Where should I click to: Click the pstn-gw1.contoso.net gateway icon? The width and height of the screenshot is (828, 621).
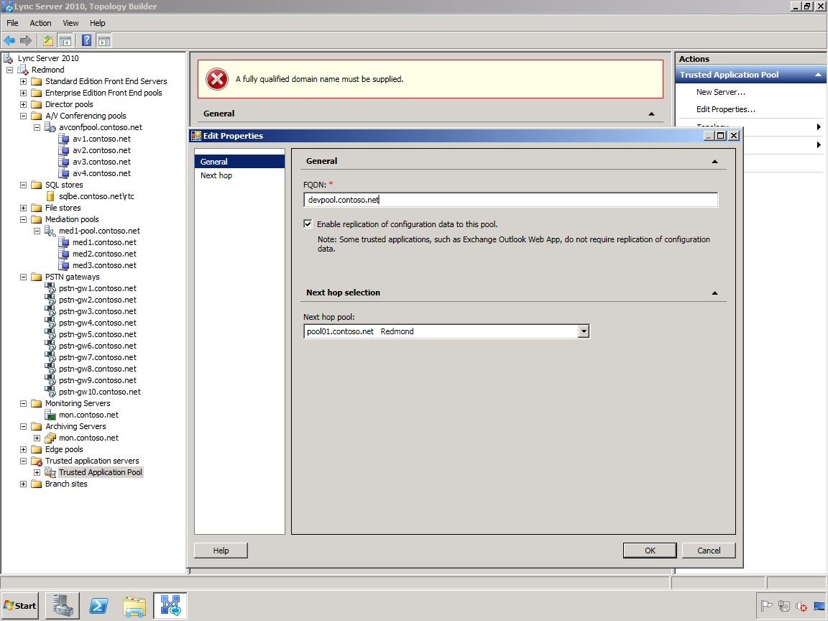pyautogui.click(x=50, y=288)
